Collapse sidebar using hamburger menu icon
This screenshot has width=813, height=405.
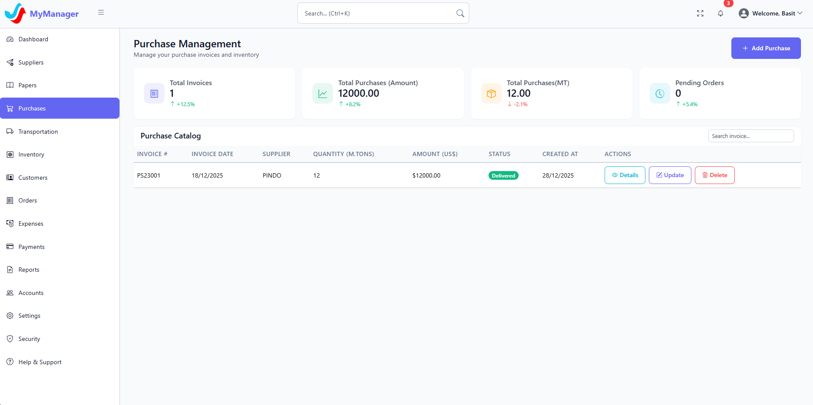click(x=101, y=12)
